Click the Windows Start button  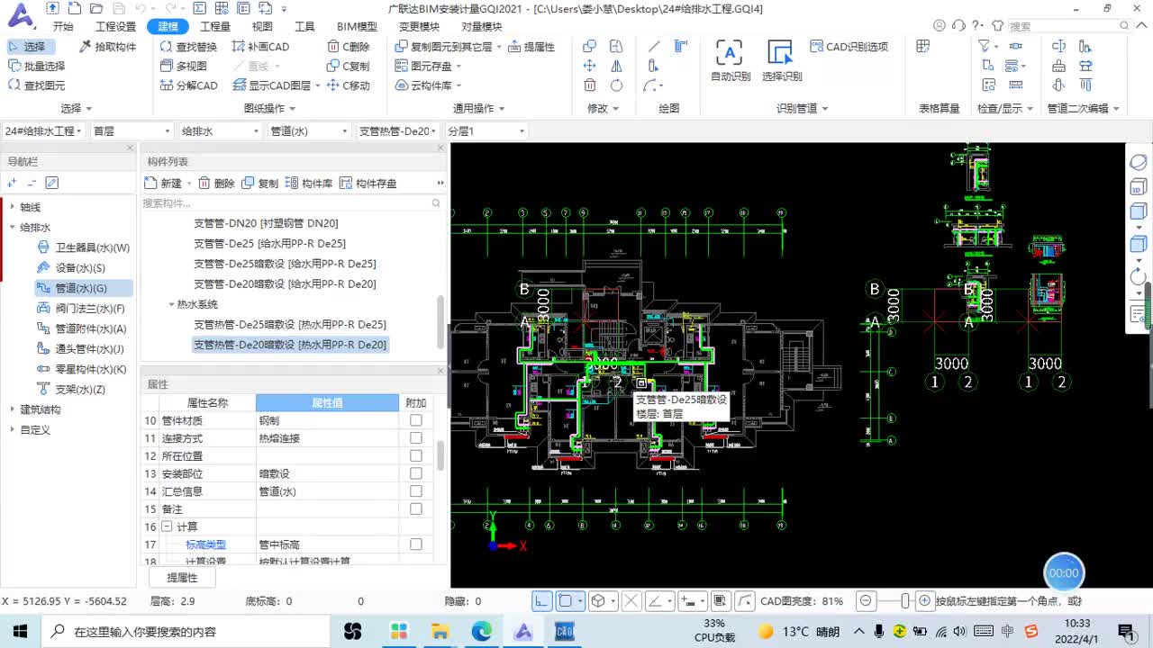(x=20, y=632)
